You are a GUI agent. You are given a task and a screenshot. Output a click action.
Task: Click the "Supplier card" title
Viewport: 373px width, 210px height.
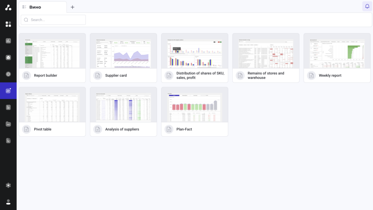click(x=116, y=76)
